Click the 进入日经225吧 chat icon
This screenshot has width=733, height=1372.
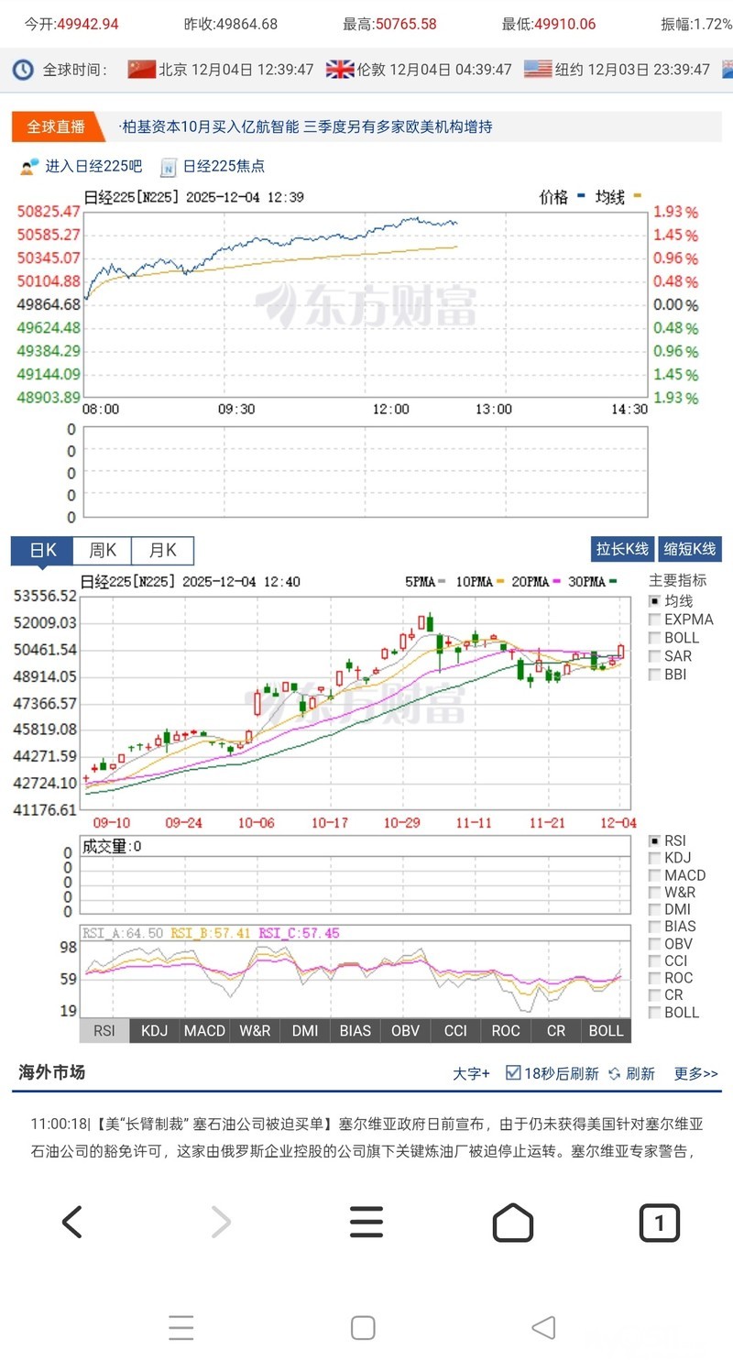point(29,167)
